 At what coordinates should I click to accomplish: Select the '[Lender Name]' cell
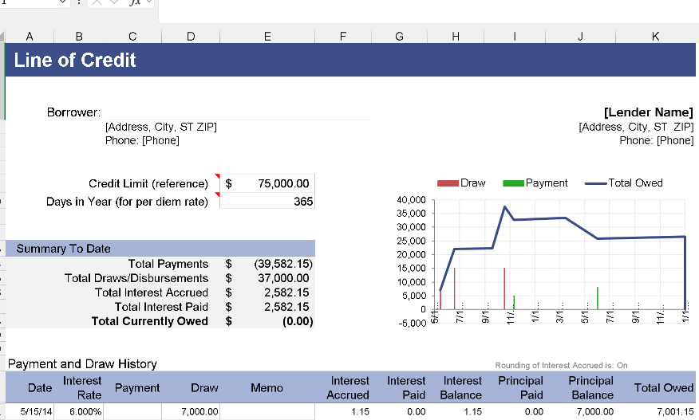[649, 112]
